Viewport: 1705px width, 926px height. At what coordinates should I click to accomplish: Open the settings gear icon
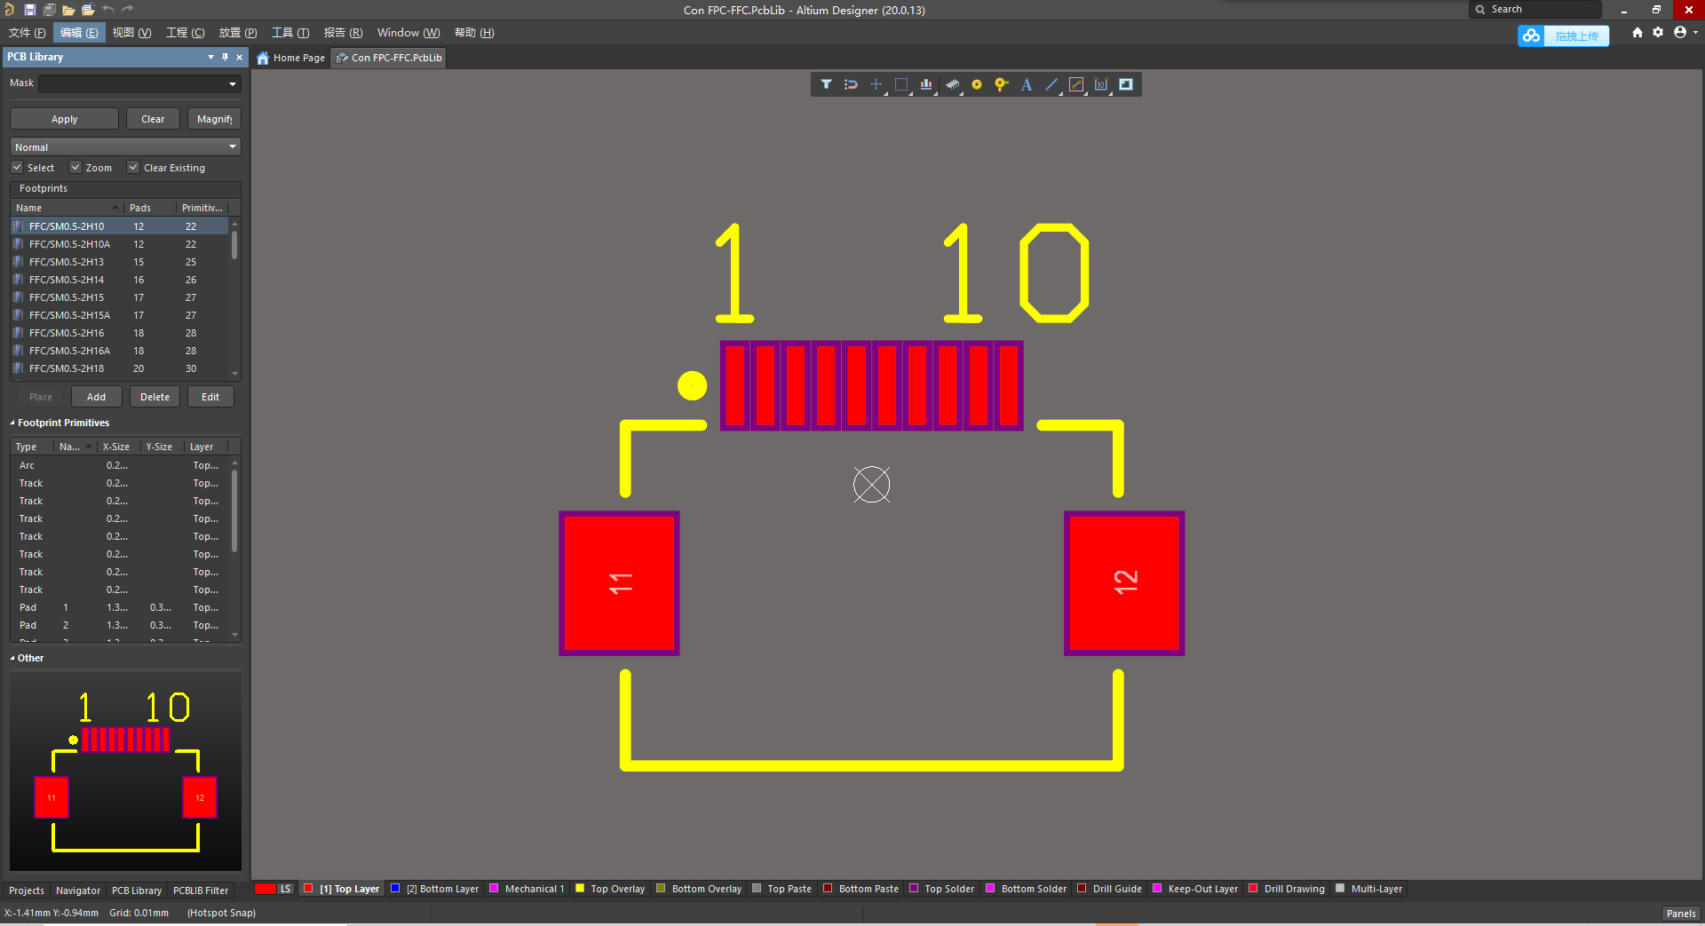click(x=1658, y=32)
